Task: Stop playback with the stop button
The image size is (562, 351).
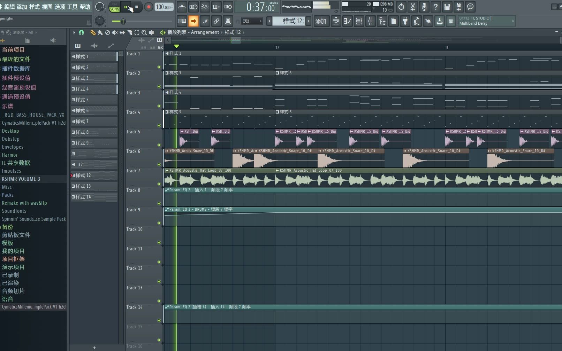Action: 137,7
